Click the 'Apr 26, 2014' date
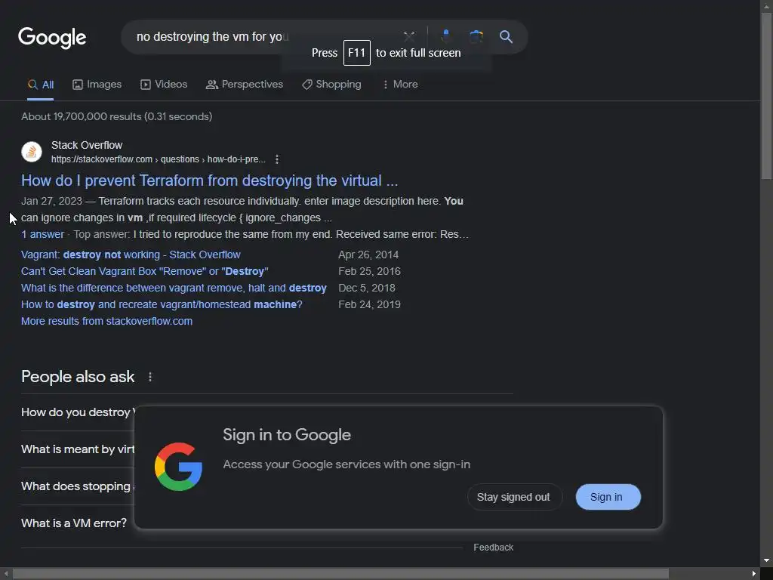The width and height of the screenshot is (773, 580). point(368,255)
